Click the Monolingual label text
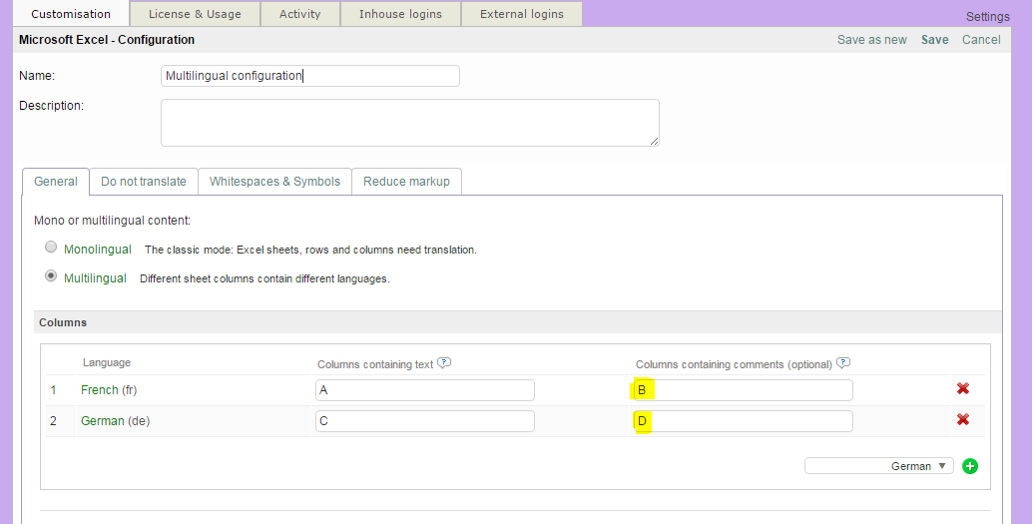The image size is (1032, 524). coord(98,250)
